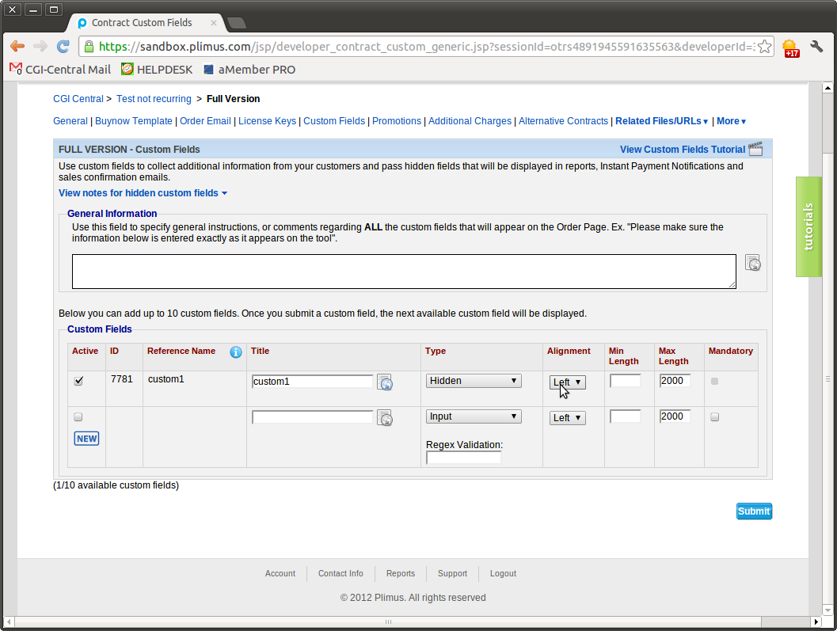Tick the Mandatory checkbox in the new row
The image size is (837, 631).
tap(715, 417)
